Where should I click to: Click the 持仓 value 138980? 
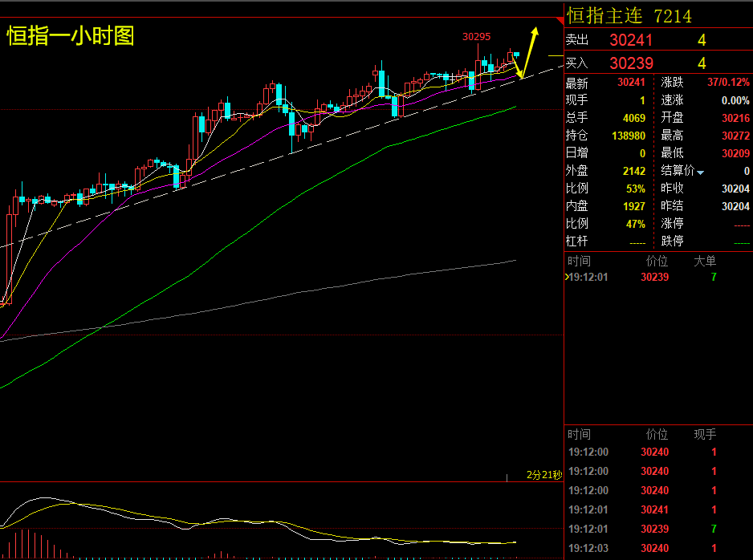tap(629, 136)
